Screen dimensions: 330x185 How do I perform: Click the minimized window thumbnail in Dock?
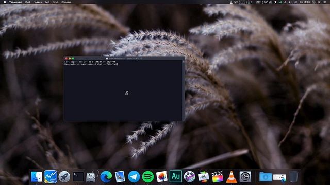coord(279,177)
